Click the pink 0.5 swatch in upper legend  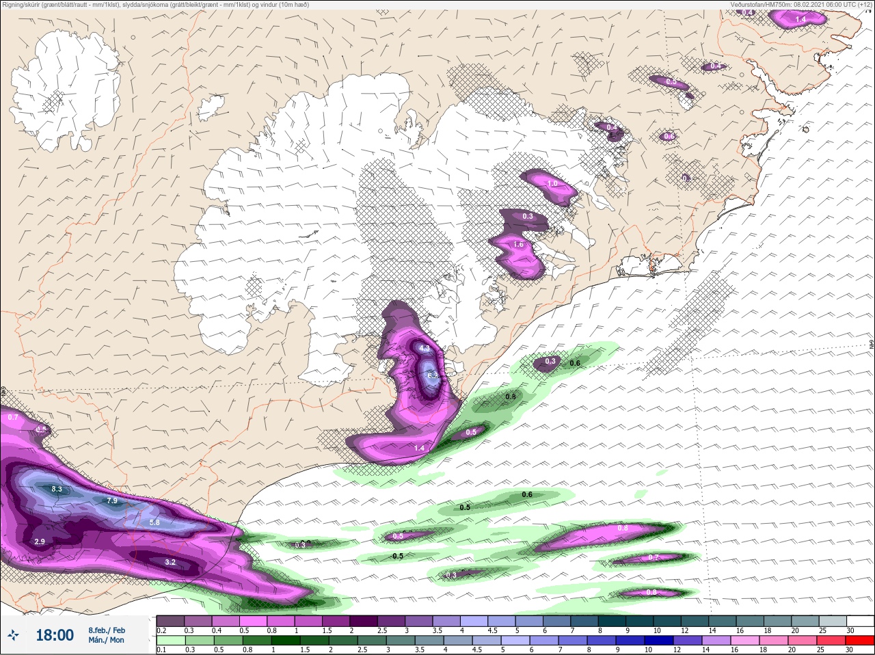click(x=253, y=621)
